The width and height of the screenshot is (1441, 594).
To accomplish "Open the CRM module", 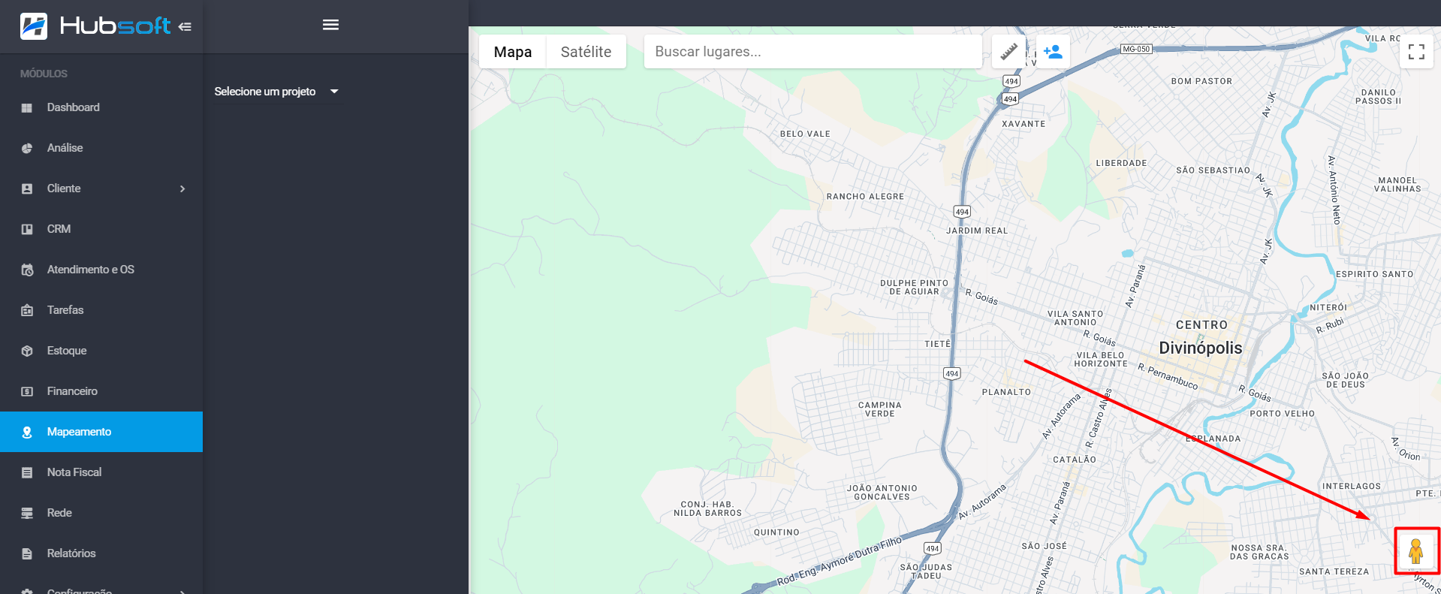I will pyautogui.click(x=101, y=229).
